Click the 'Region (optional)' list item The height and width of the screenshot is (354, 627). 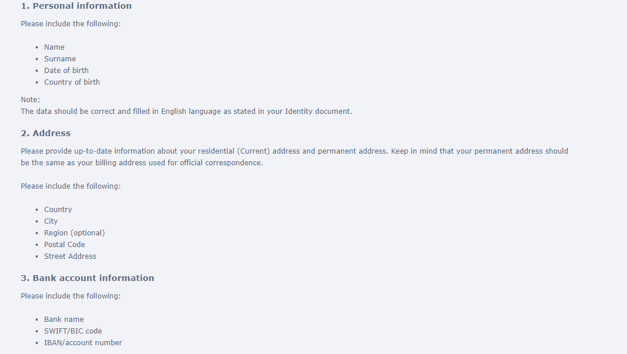pyautogui.click(x=74, y=233)
